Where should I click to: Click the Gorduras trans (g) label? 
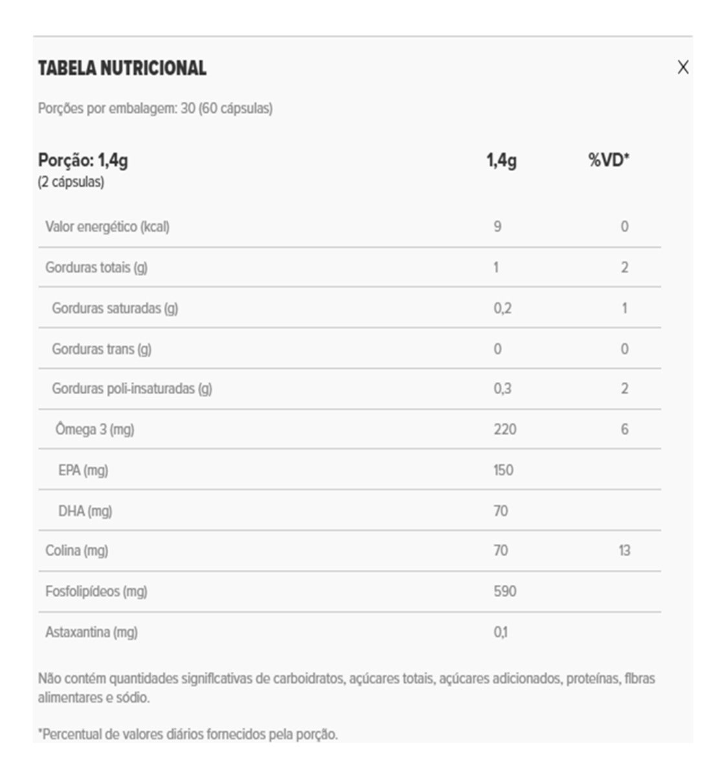[x=102, y=349]
